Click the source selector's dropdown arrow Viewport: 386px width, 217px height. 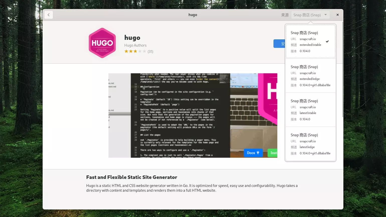click(326, 15)
